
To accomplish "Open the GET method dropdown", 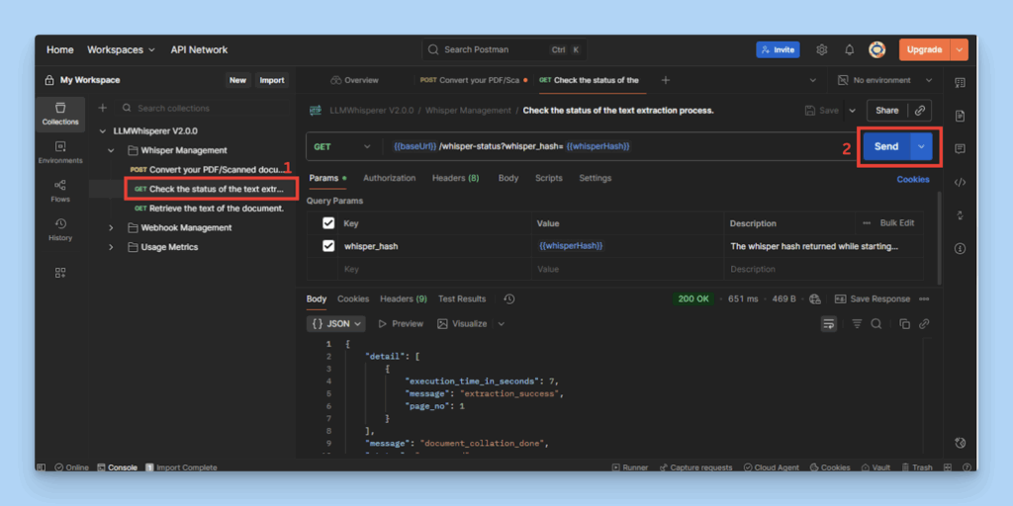I will [x=341, y=146].
